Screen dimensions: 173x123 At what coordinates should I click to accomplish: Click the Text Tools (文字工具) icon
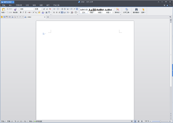click(127, 9)
